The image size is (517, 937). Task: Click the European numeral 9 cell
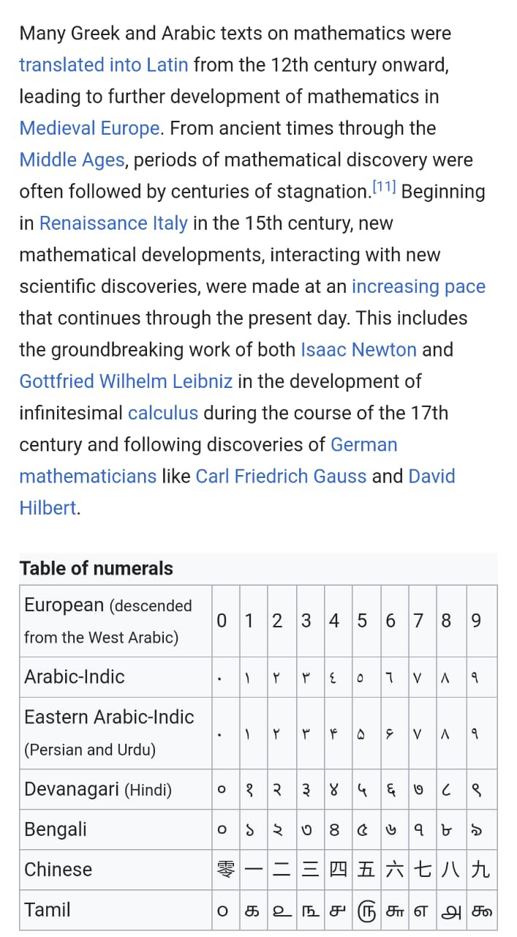(477, 621)
